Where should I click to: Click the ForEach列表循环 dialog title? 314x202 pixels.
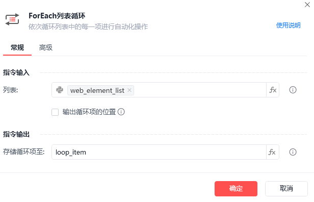coord(57,16)
